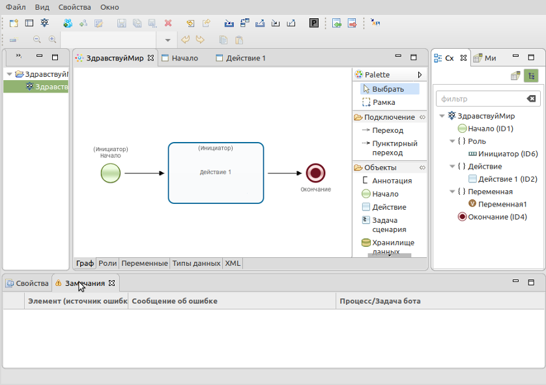Viewport: 546px width, 385px height.
Task: Open the Файл menu
Action: (x=16, y=7)
